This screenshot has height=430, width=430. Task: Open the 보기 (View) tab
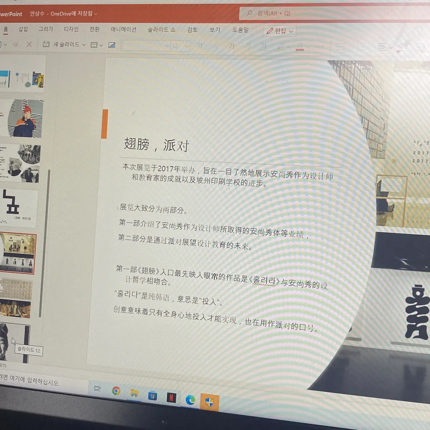pos(215,30)
